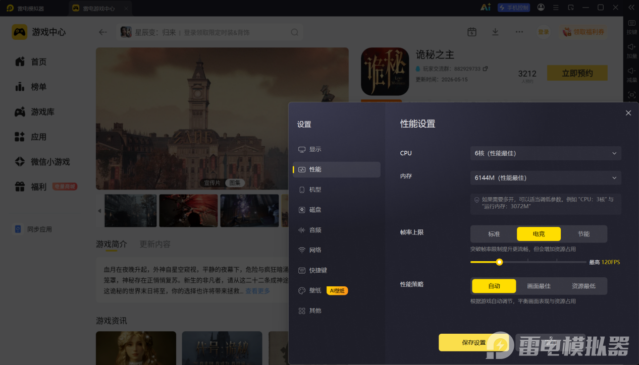Viewport: 639px width, 365px height.
Task: Open the user account icon
Action: click(x=541, y=8)
